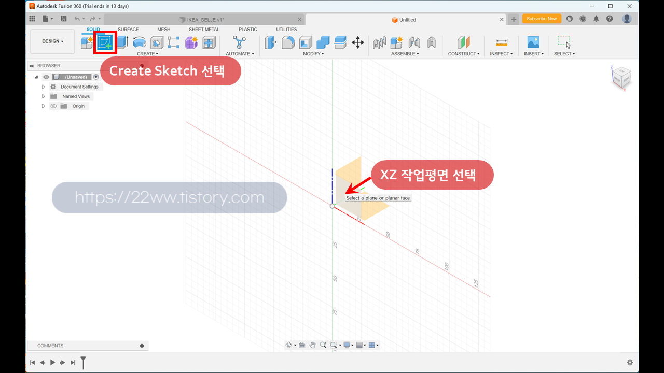Click the Insert image icon
Screen dimensions: 664x373
tap(533, 42)
